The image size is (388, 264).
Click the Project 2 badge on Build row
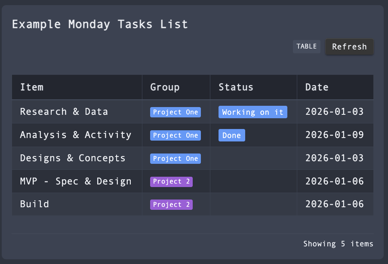[171, 204]
